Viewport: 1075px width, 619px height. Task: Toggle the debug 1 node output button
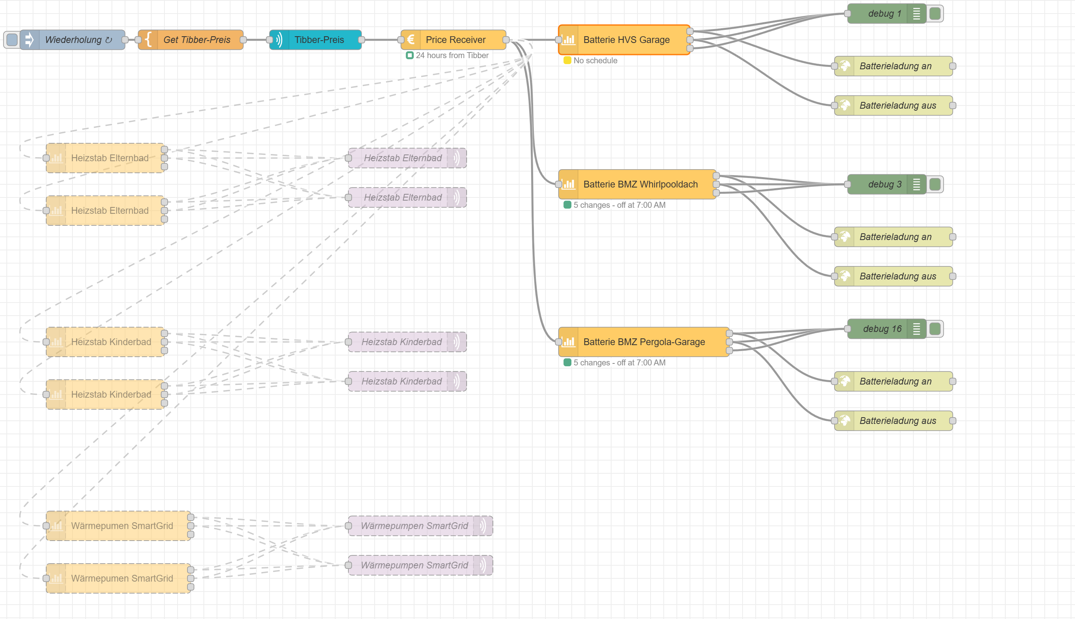coord(935,14)
